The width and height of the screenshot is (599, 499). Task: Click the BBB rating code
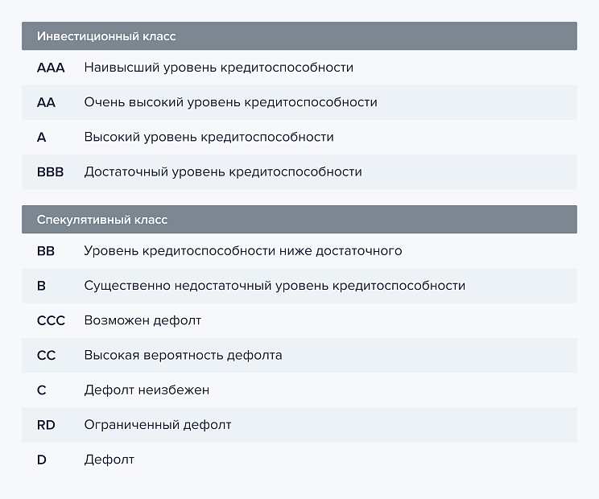click(x=51, y=171)
